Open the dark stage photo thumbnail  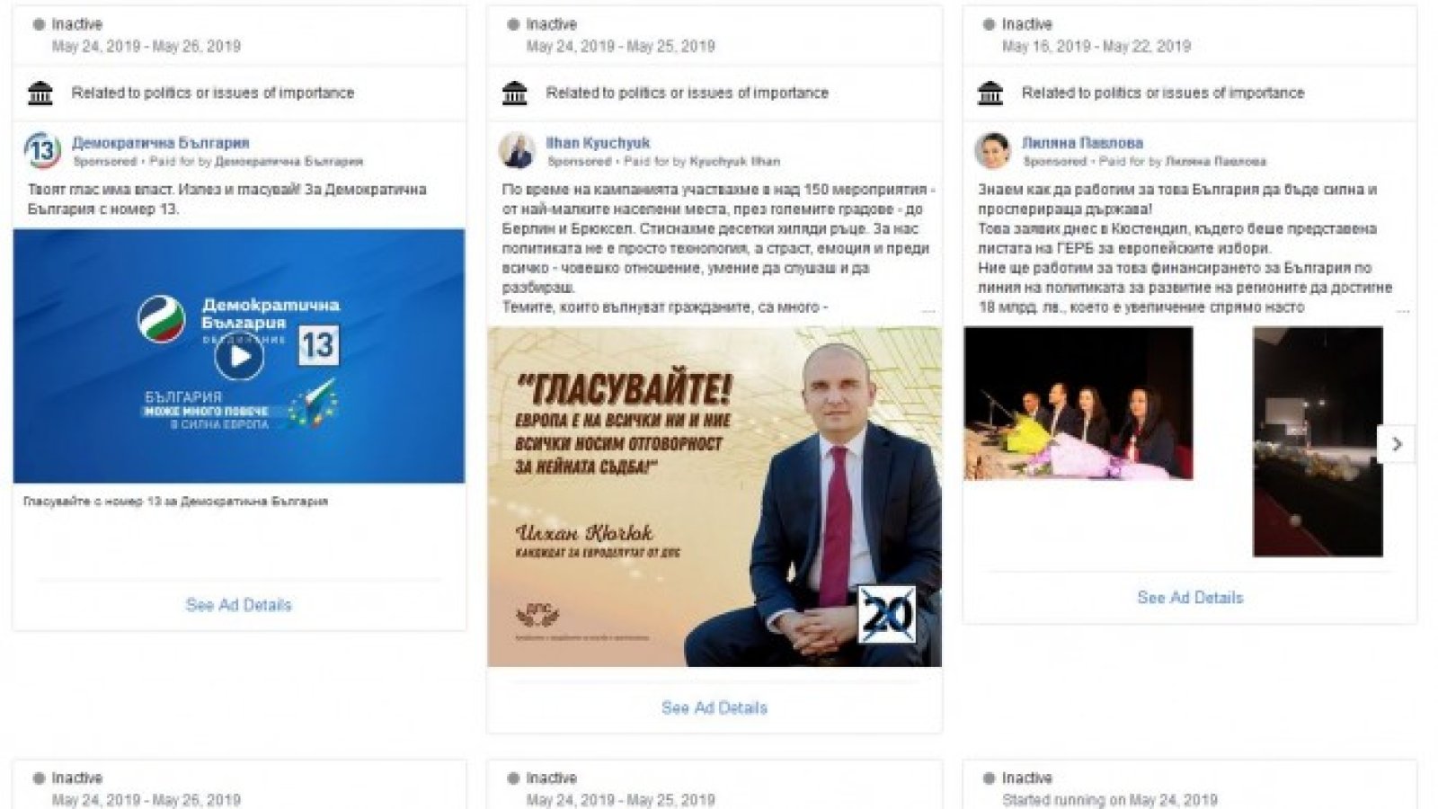1318,441
